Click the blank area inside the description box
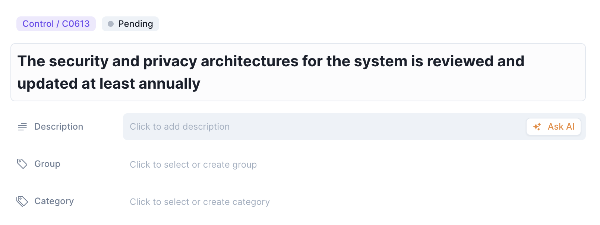This screenshot has height=225, width=600. pos(373,127)
